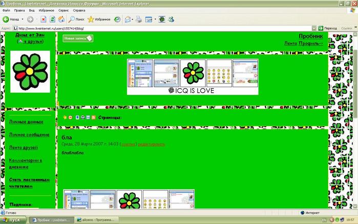This screenshot has width=358, height=224.
Task: Click the Windows пуск Start button
Action: (x=13, y=220)
